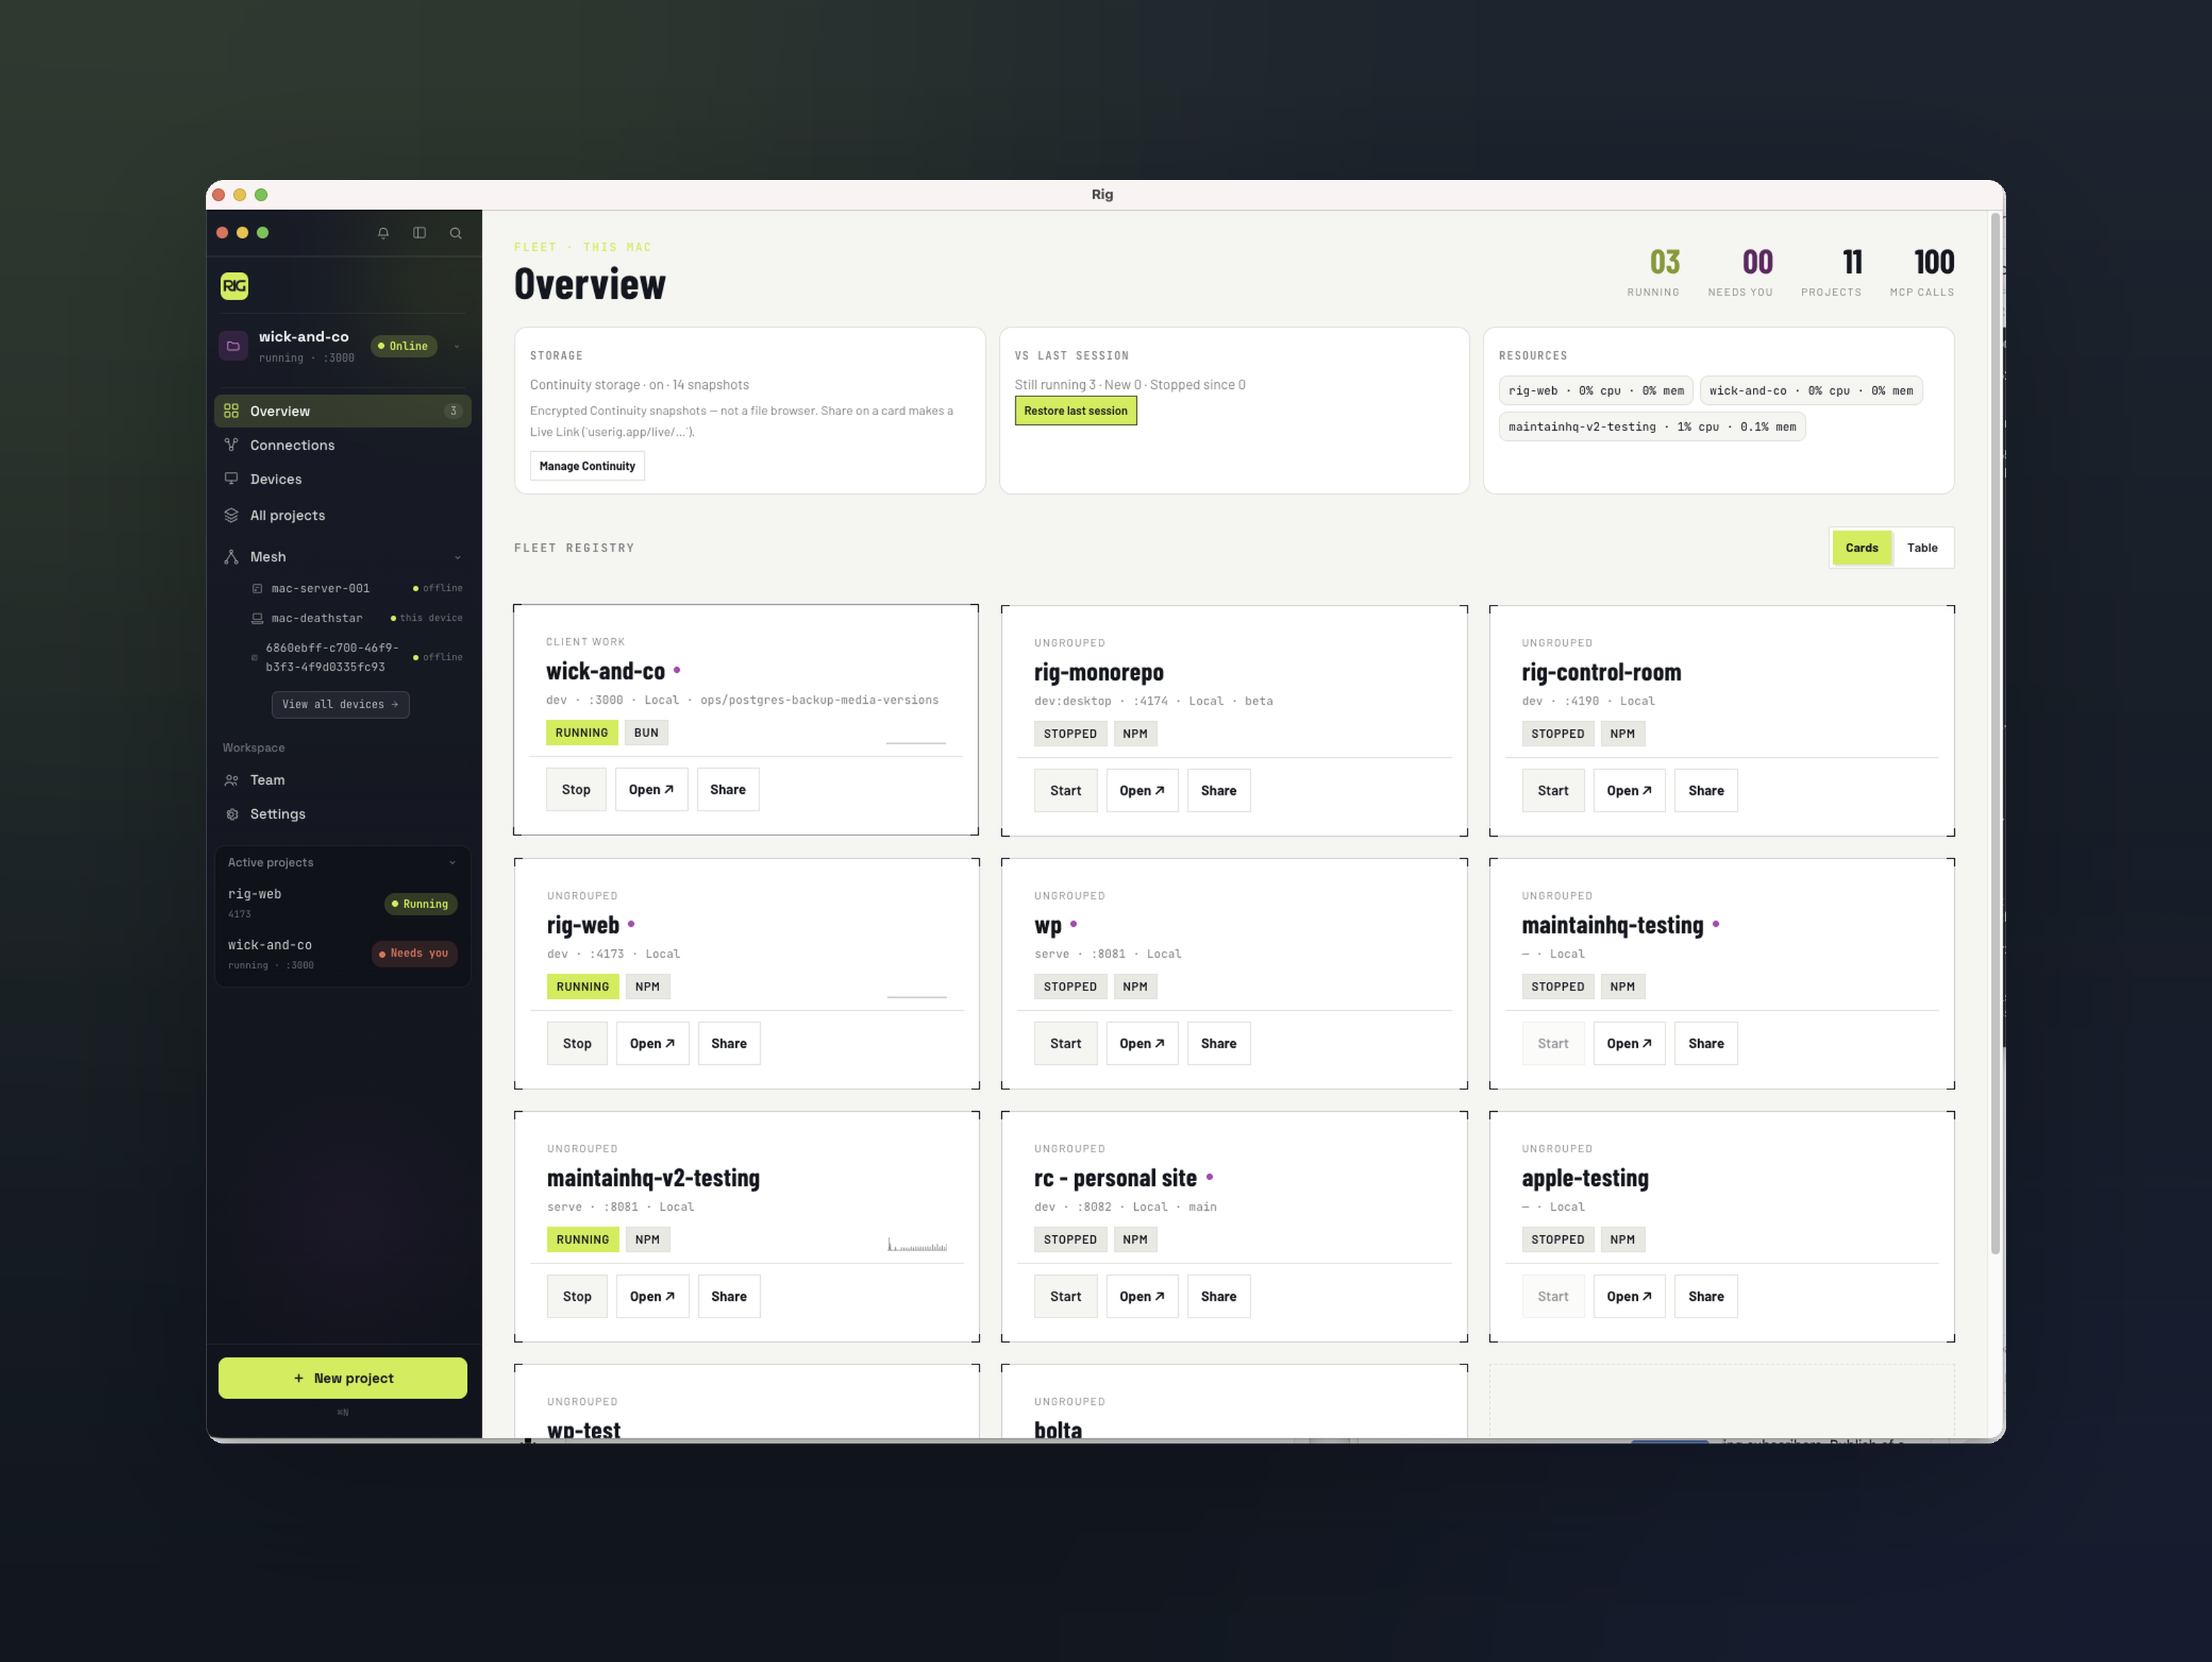Expand the wick-and-co project switcher dropdown
The image size is (2212, 1662).
pos(457,347)
